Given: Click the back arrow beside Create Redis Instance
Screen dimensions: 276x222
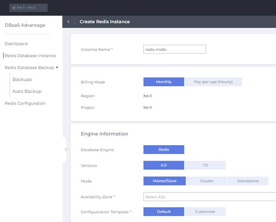Looking at the screenshot, I should click(x=69, y=21).
